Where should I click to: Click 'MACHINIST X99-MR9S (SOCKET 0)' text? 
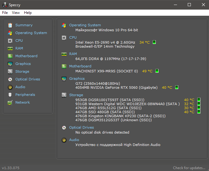[x=107, y=71]
